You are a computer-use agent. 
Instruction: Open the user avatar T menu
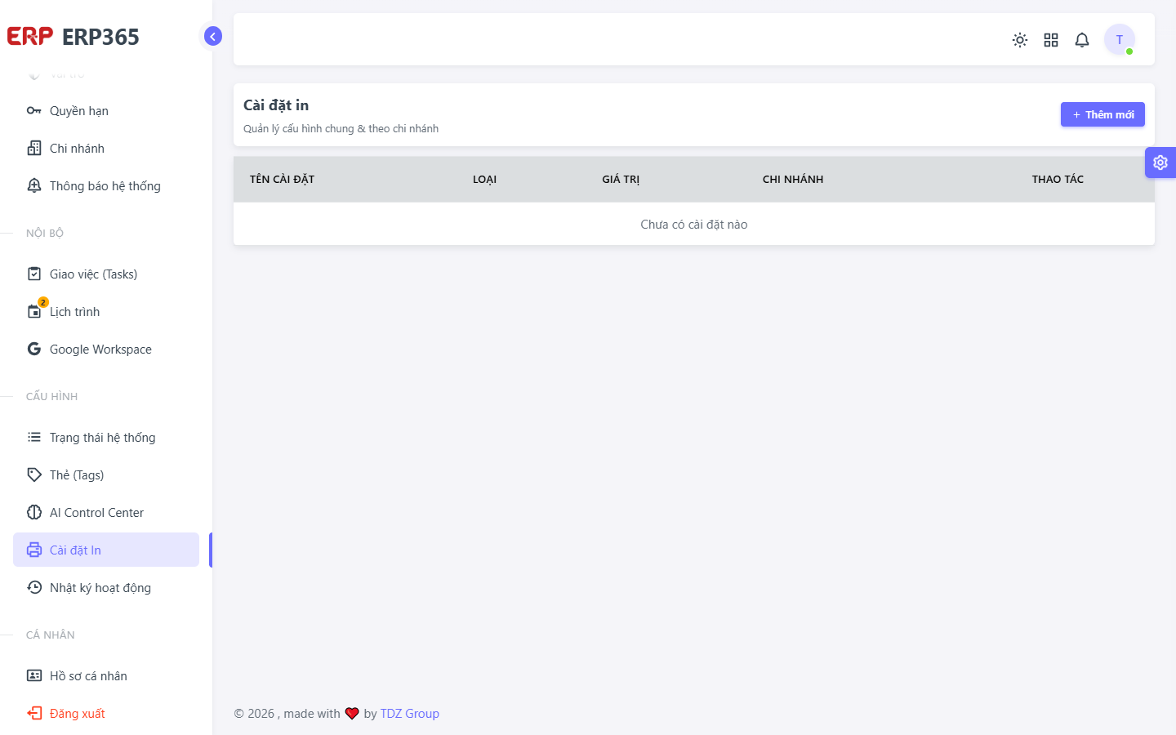click(1120, 39)
